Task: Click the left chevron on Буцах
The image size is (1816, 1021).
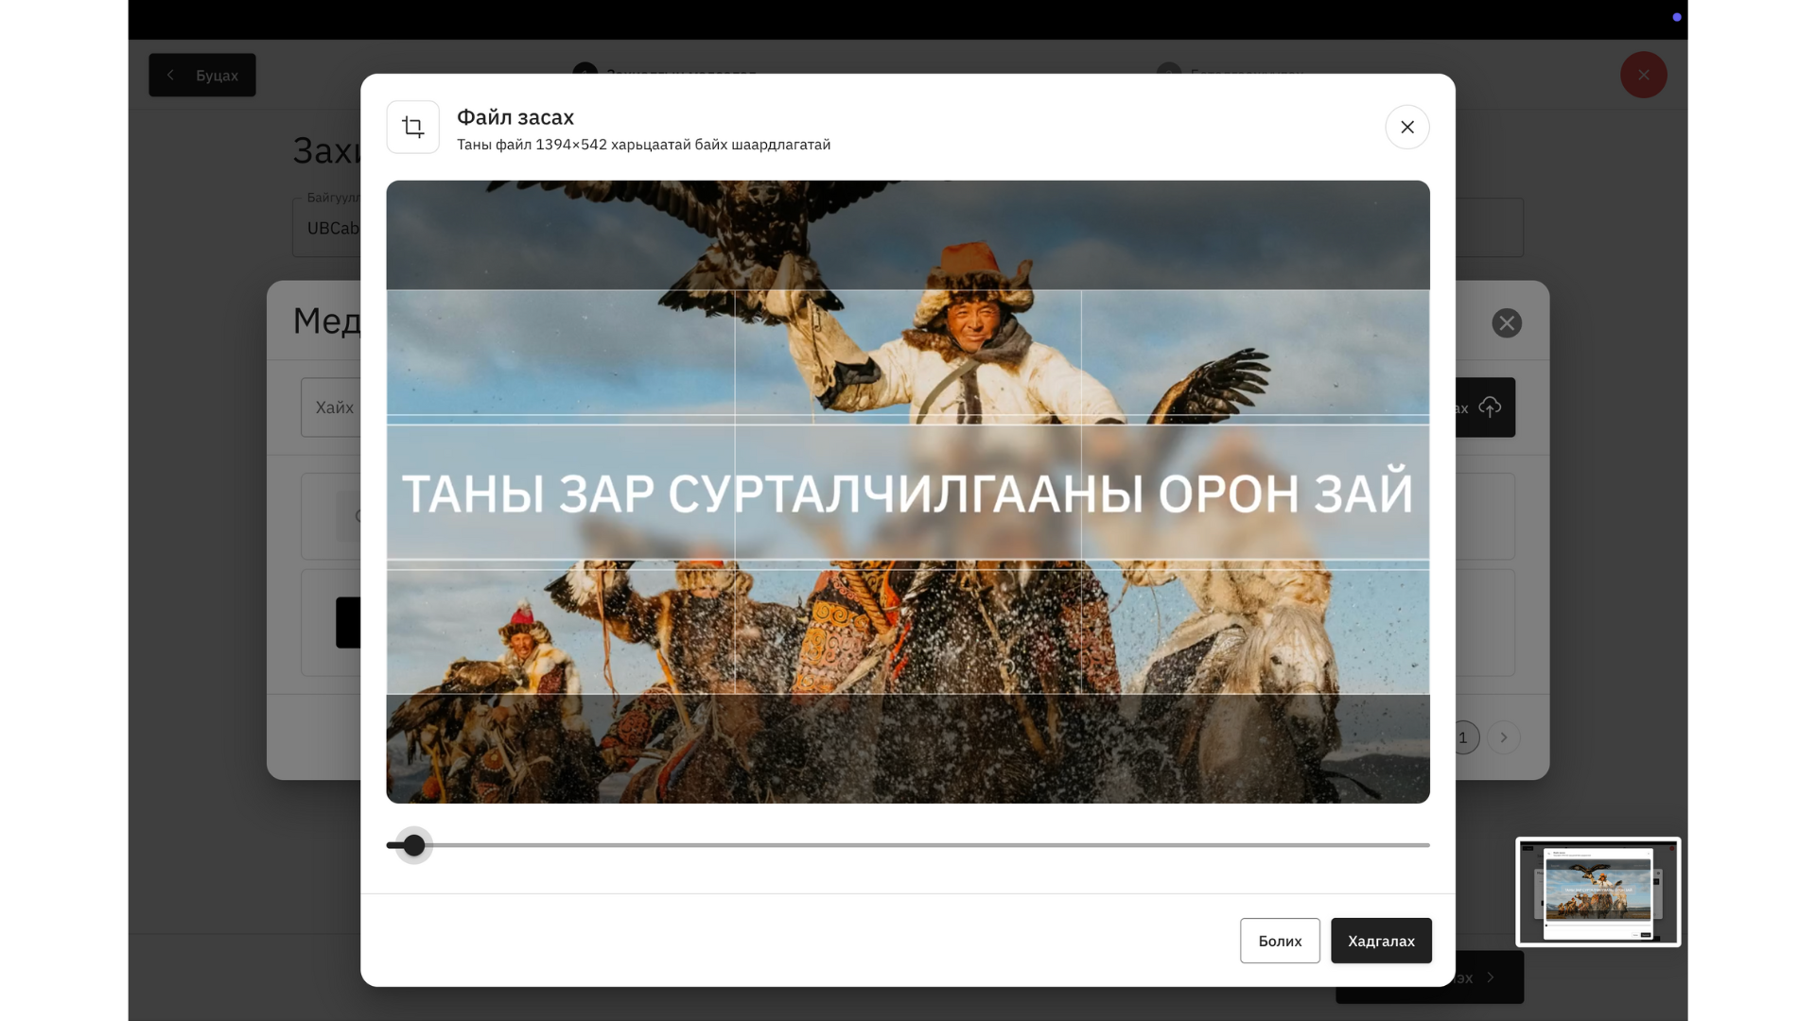Action: [x=170, y=76]
